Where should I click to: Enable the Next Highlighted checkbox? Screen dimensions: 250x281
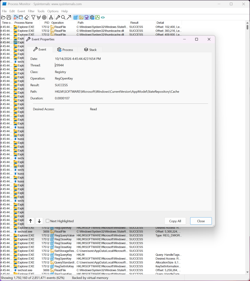47,221
